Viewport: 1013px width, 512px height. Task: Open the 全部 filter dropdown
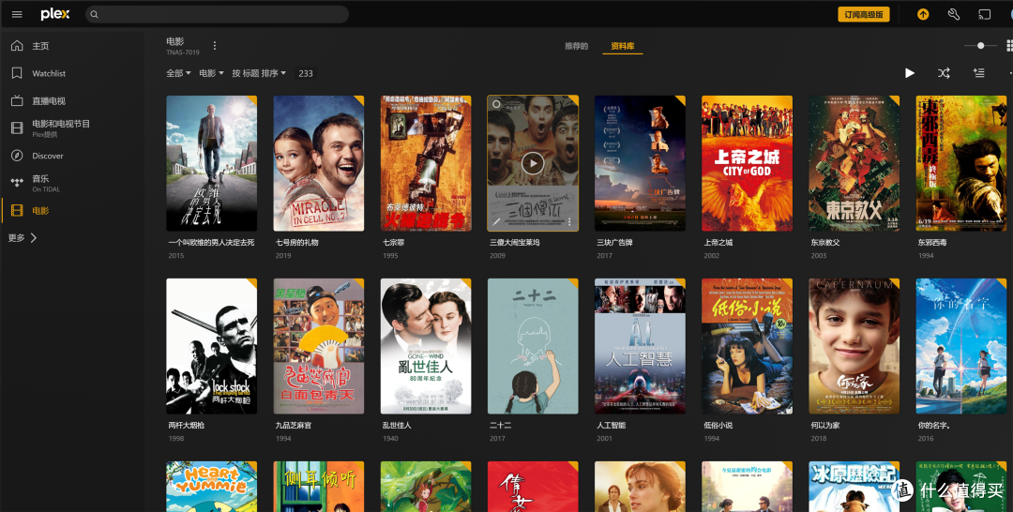178,73
